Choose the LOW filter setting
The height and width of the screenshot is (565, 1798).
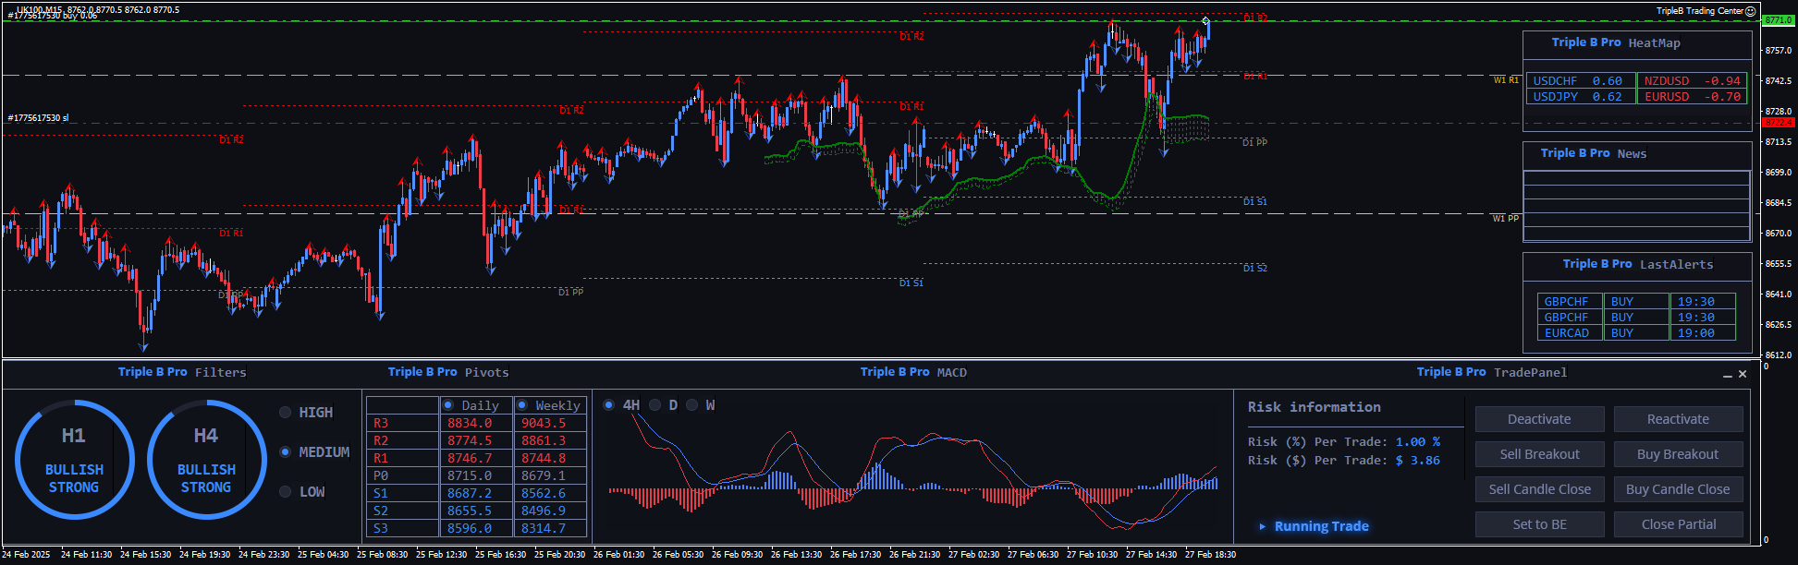[286, 492]
